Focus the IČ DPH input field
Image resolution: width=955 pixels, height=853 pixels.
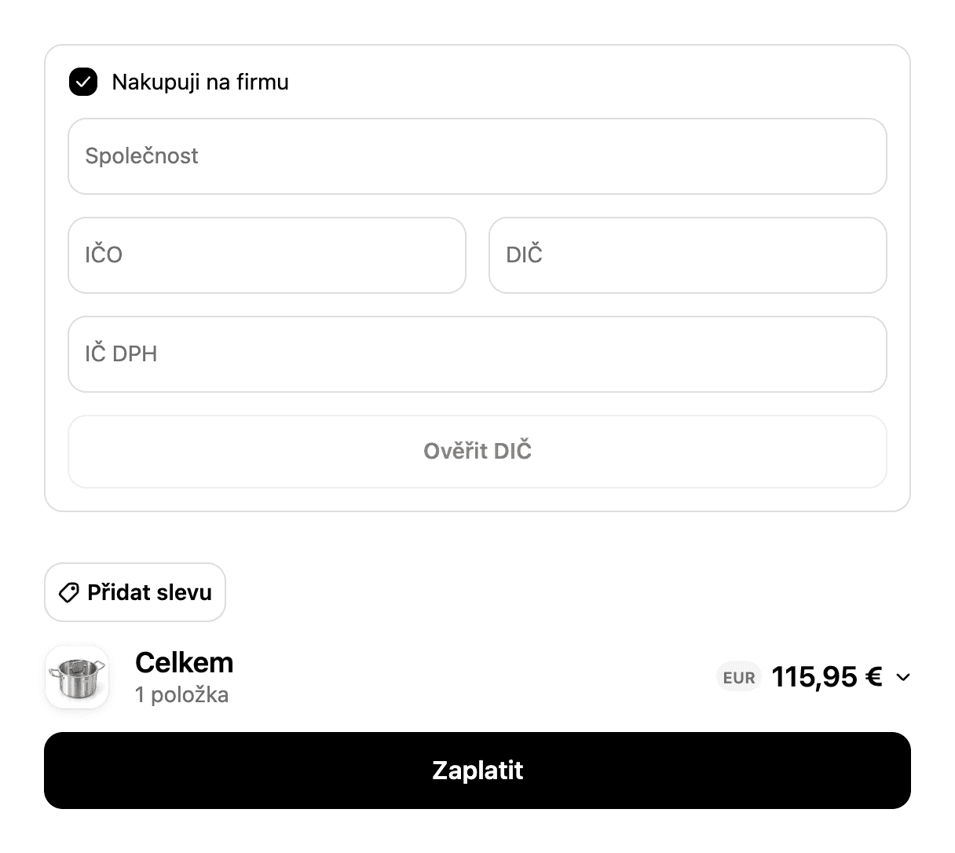tap(477, 354)
